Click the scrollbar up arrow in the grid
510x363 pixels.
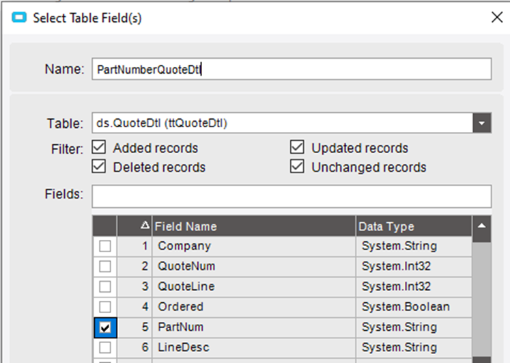(482, 226)
